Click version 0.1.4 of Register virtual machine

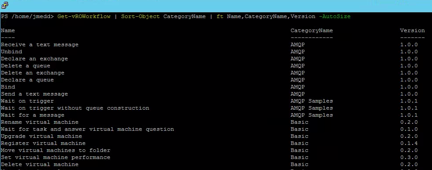(409, 144)
